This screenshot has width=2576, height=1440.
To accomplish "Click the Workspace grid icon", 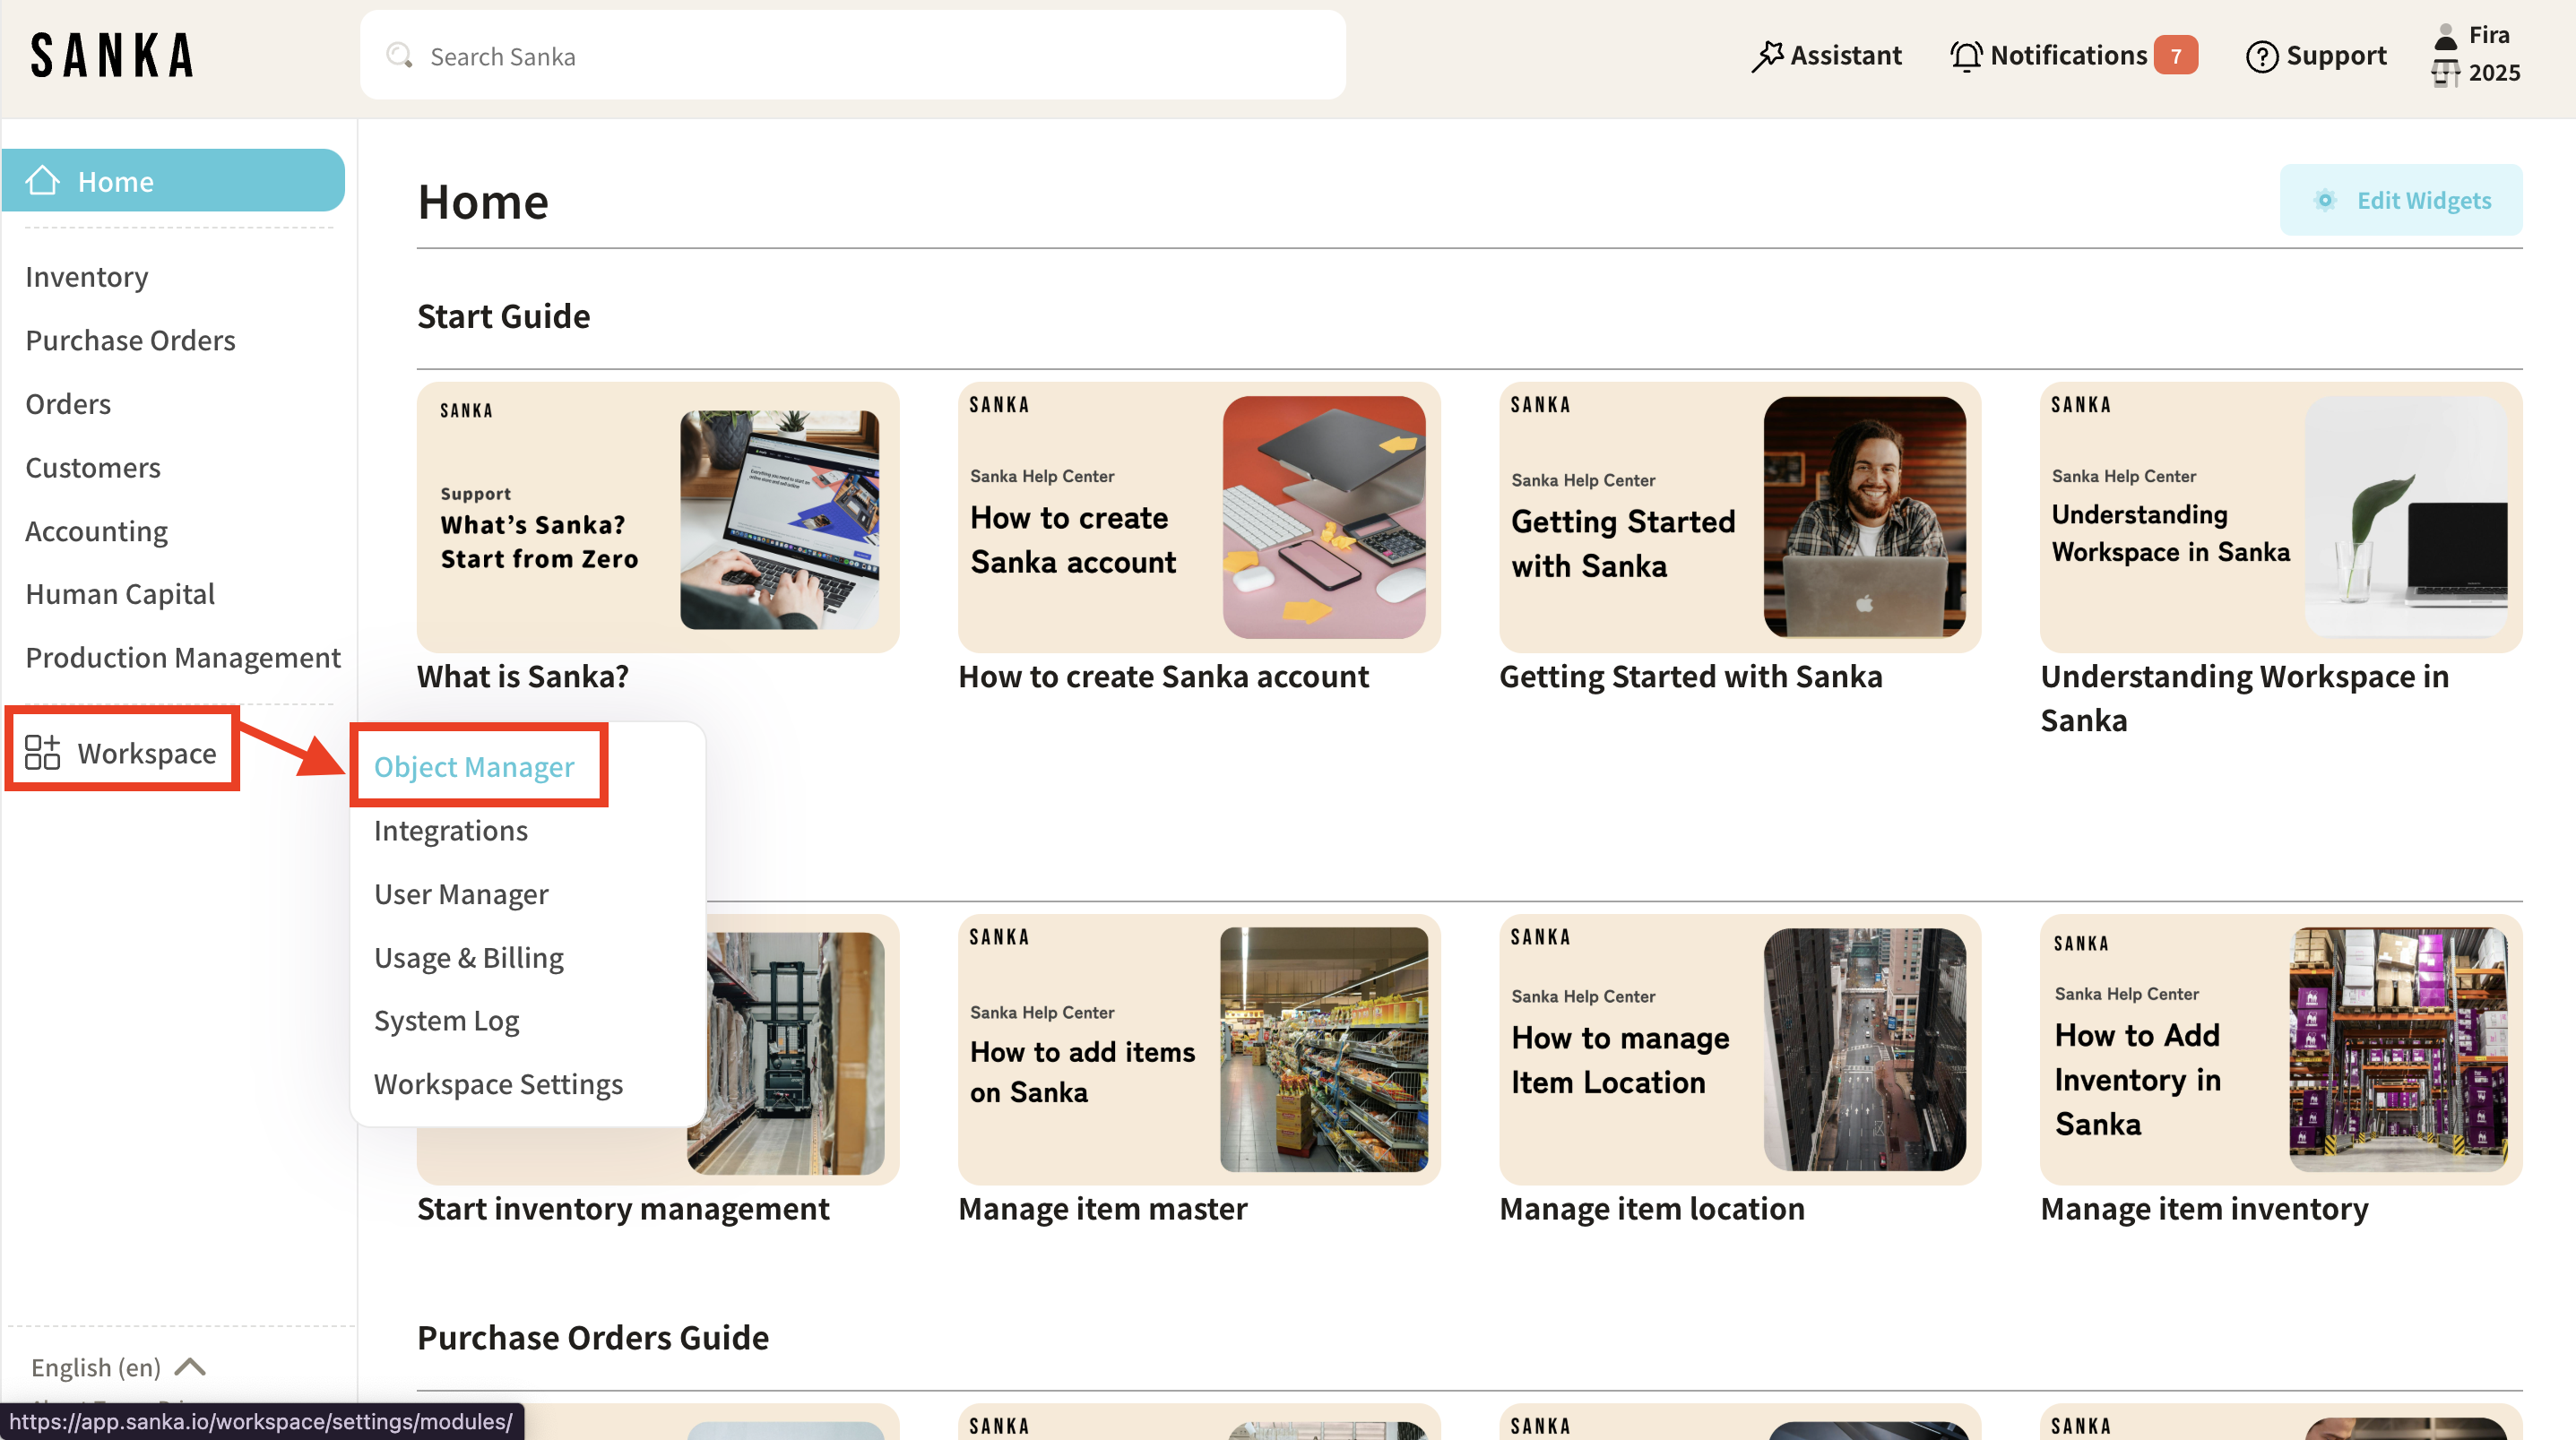I will coord(42,752).
